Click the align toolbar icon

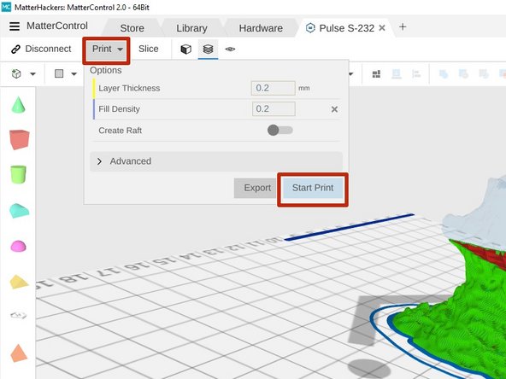click(416, 74)
